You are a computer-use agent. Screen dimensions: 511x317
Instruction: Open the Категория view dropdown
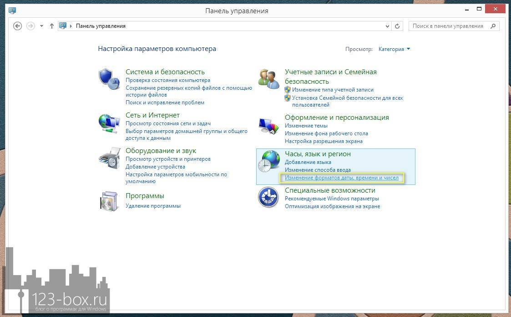tap(394, 49)
